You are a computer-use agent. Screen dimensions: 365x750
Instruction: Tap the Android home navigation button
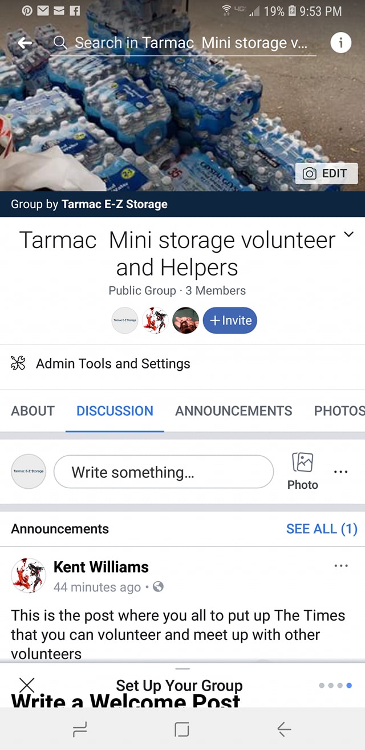pyautogui.click(x=182, y=729)
